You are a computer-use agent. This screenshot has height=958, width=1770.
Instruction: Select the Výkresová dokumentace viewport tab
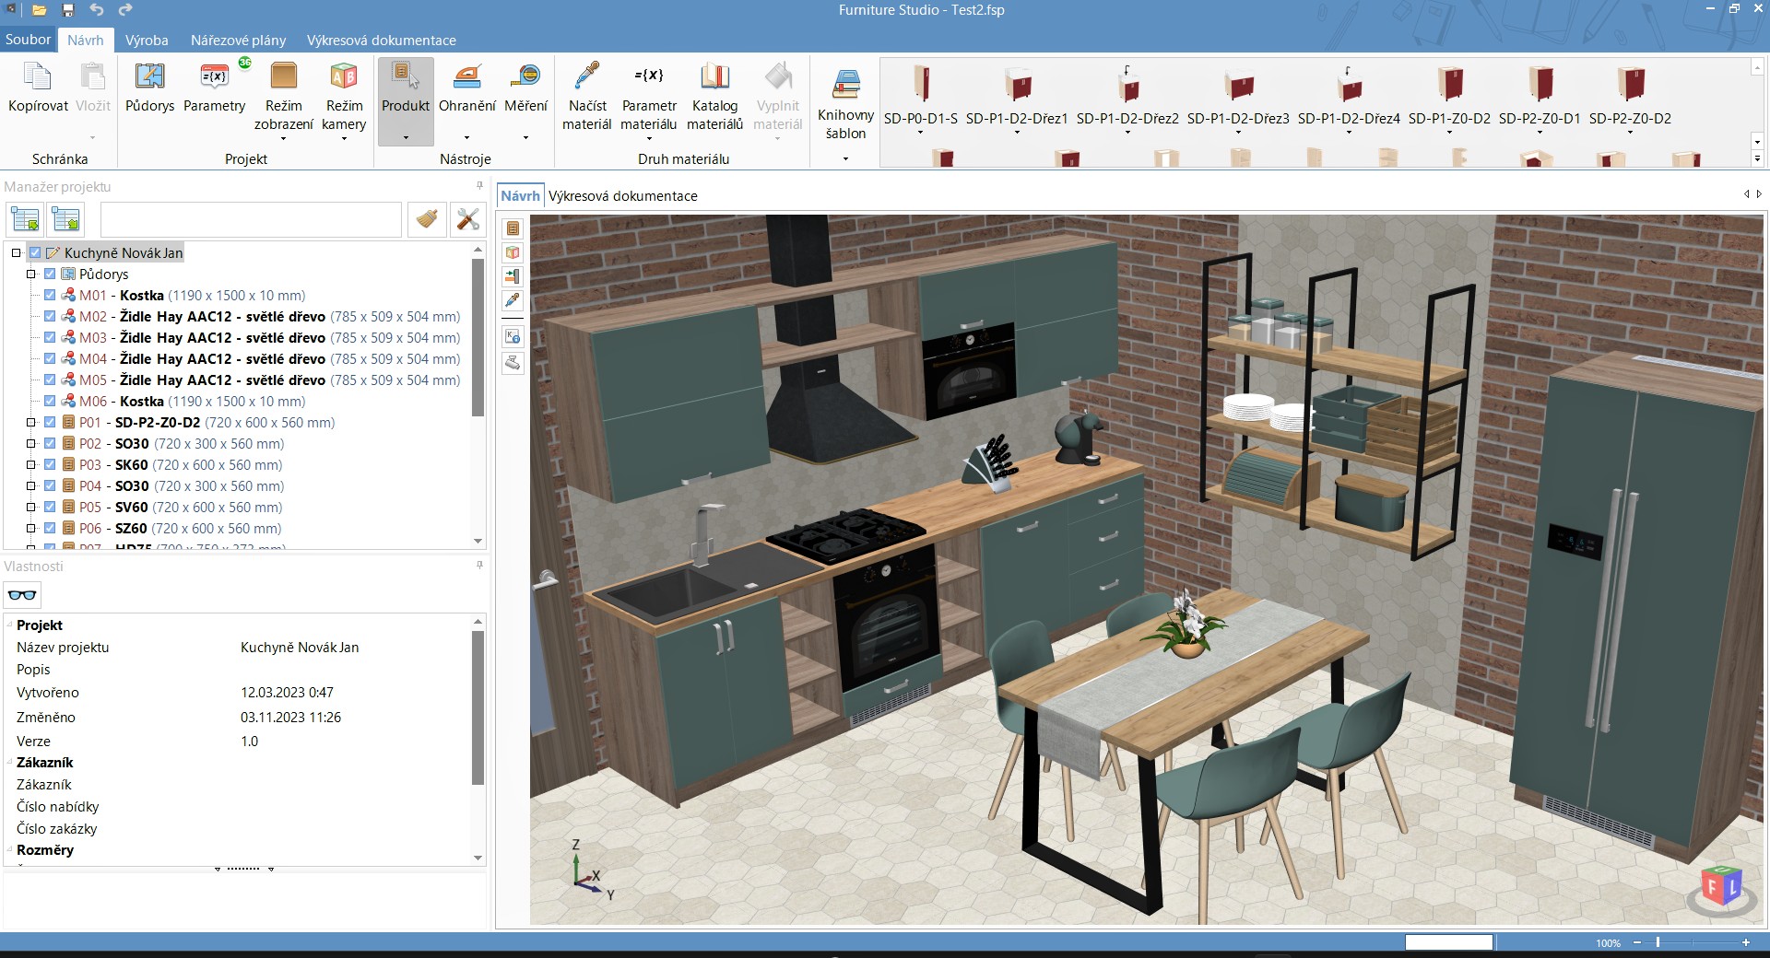(x=623, y=195)
